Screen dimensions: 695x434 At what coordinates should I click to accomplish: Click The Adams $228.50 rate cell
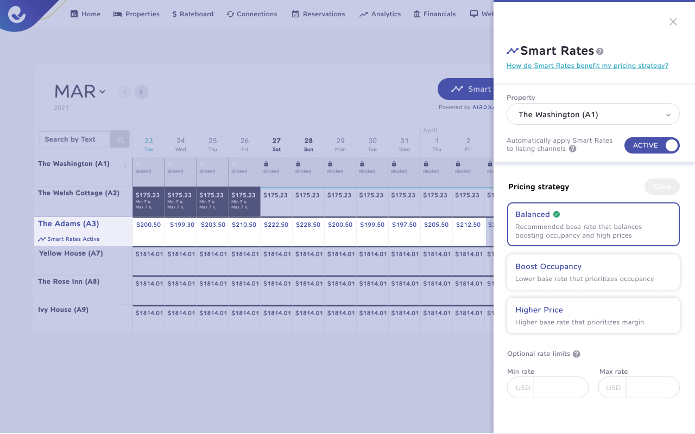308,232
